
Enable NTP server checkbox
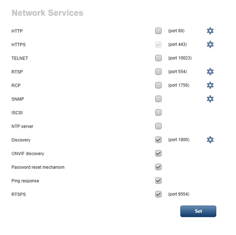coord(158,126)
